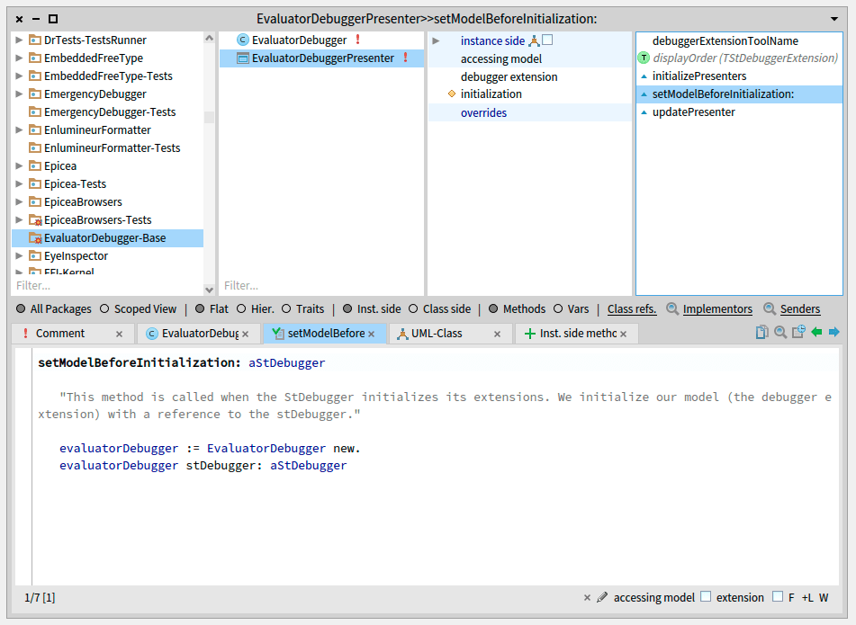
Task: Navigate back with the green arrow
Action: click(x=816, y=333)
